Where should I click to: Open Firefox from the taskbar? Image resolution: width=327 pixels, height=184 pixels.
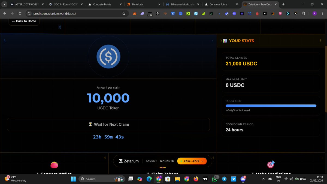196,179
